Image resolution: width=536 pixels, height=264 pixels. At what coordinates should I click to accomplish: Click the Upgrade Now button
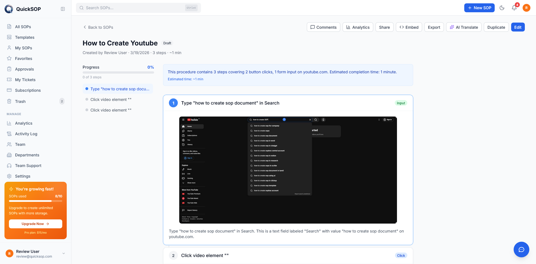point(35,224)
